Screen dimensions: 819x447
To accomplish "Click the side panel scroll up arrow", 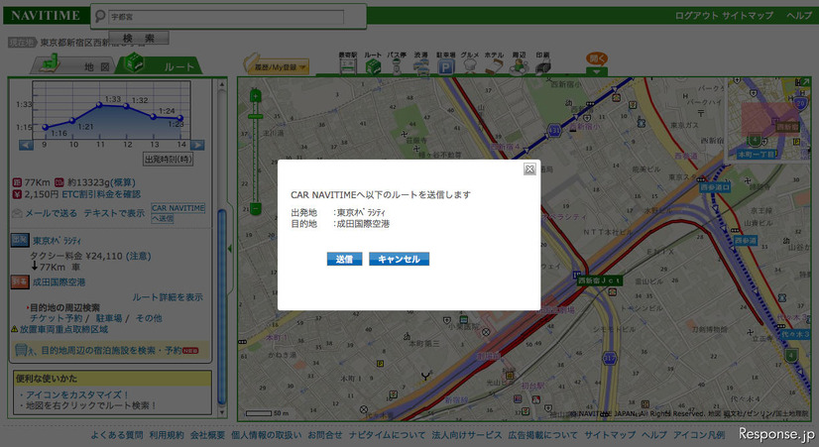I will [221, 83].
